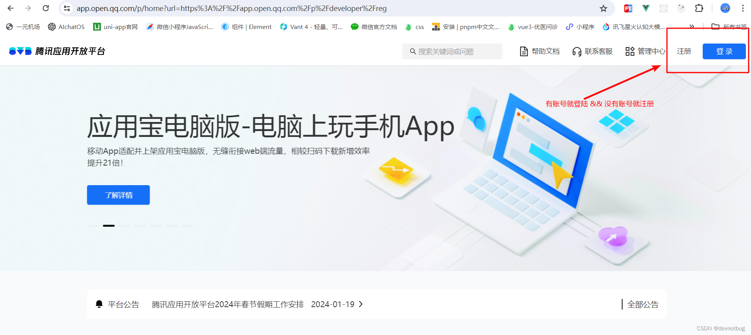
Task: Open the 一元机场 bookmark
Action: [x=23, y=27]
